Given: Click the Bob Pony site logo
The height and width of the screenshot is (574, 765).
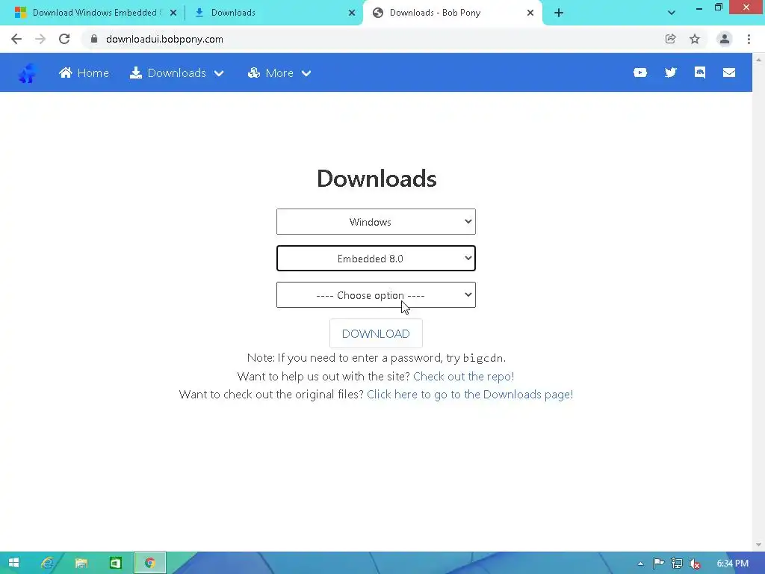Looking at the screenshot, I should tap(28, 73).
